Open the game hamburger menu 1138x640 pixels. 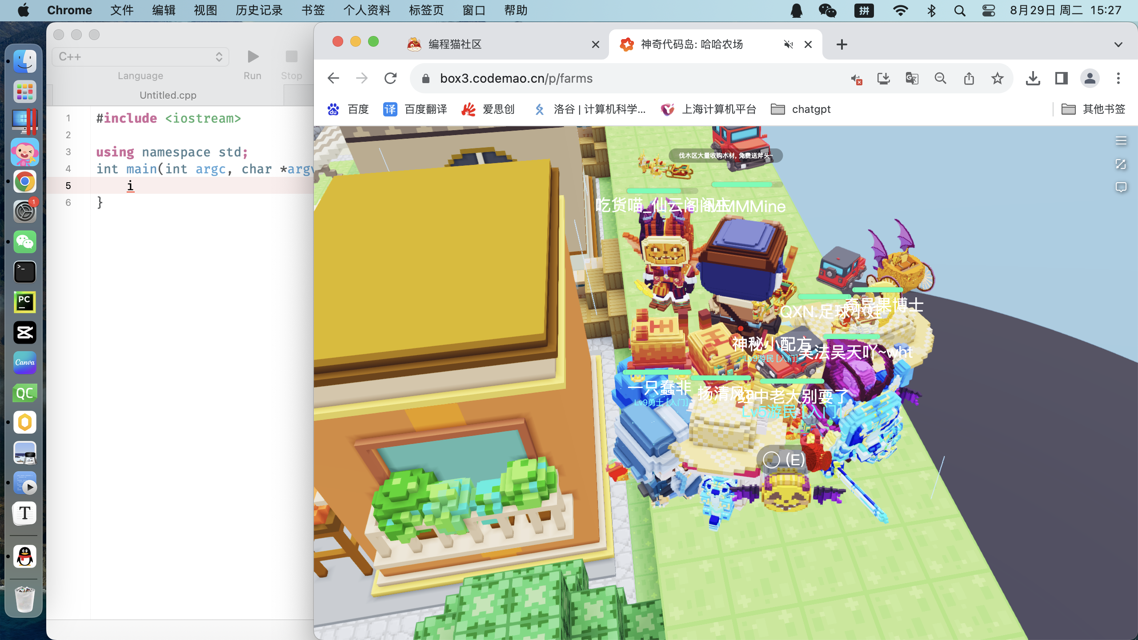coord(1121,141)
